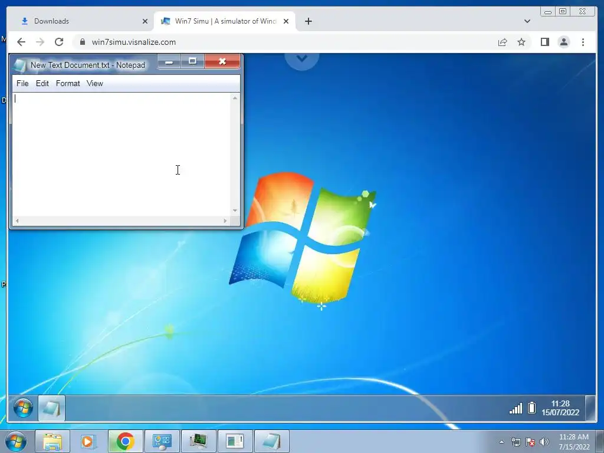This screenshot has width=604, height=453.
Task: Open the Notepad icon on host taskbar
Action: tap(271, 441)
